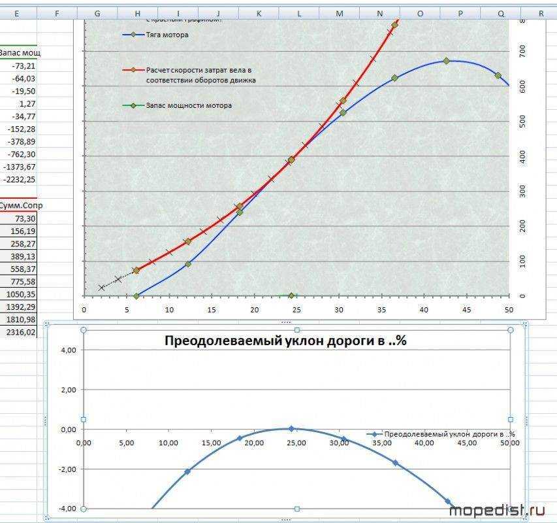Click the 10,00 label on the lower chart's horizontal axis
Screen dimensions: 557x523
pyautogui.click(x=168, y=443)
